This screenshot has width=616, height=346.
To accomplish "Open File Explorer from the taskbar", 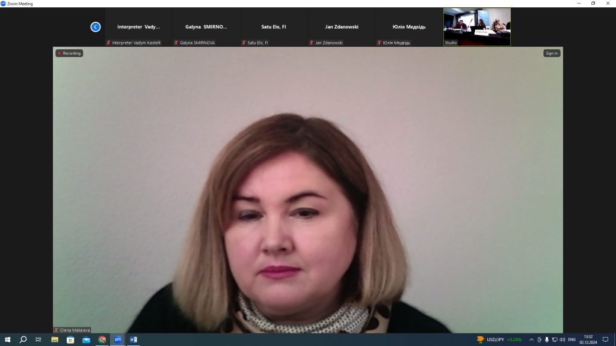I will click(x=55, y=339).
